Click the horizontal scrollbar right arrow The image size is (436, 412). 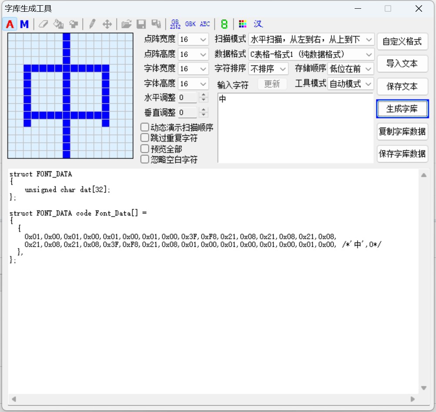tap(413, 399)
